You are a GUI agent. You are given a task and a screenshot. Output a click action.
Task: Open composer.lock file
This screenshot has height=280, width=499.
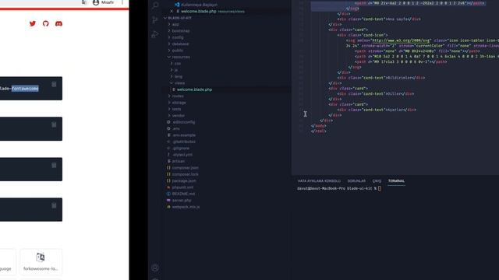pos(185,174)
